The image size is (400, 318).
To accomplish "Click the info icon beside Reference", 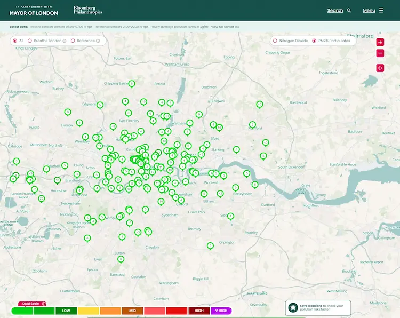I will [98, 41].
